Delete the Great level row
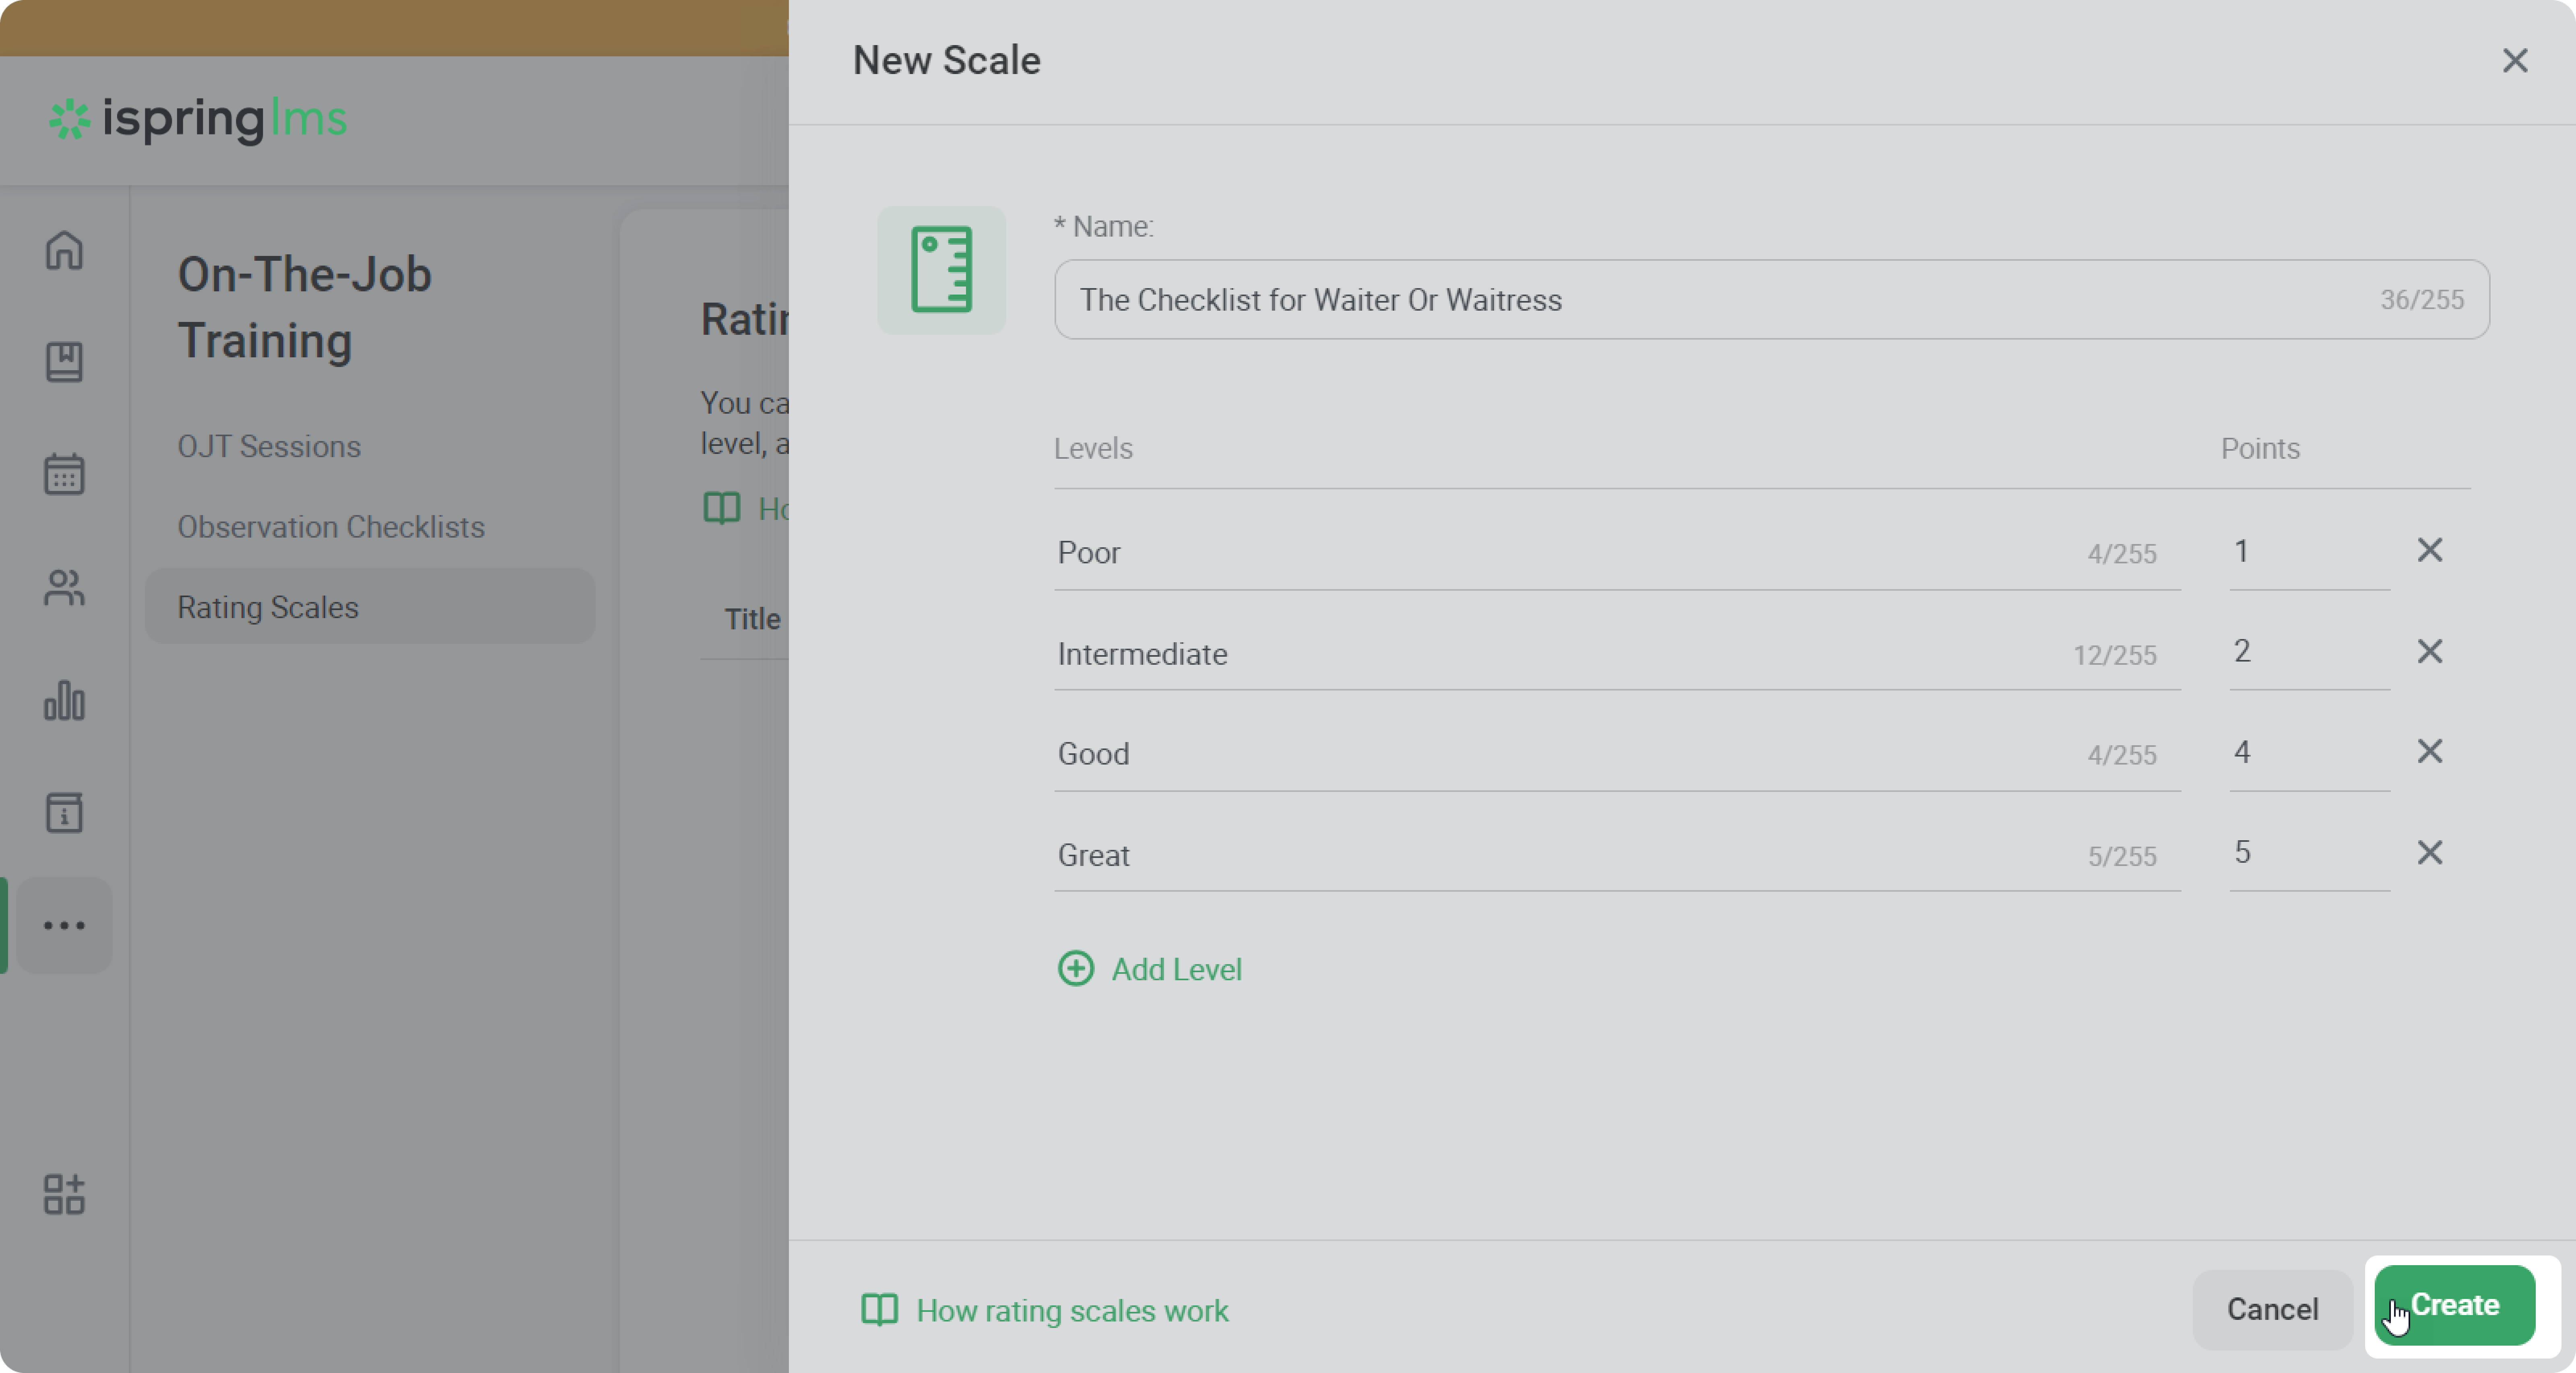The height and width of the screenshot is (1373, 2576). (x=2429, y=852)
